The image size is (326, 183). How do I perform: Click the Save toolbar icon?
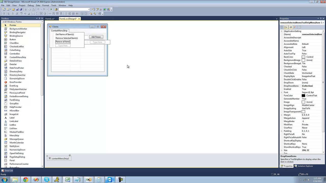(x=17, y=9)
